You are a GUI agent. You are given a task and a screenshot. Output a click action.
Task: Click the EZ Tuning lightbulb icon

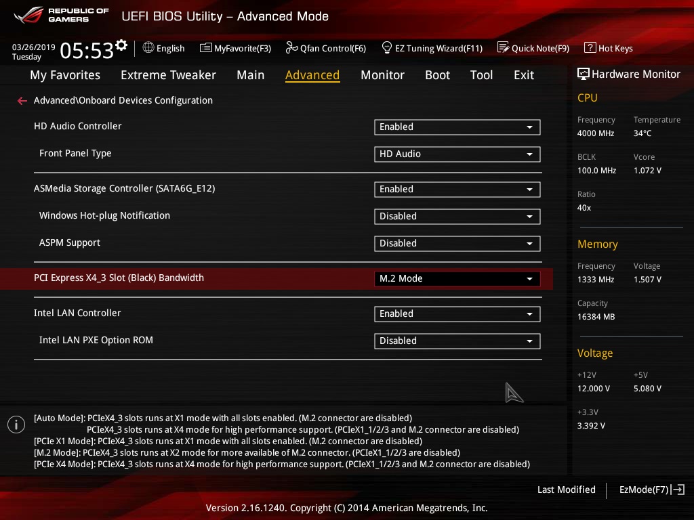coord(386,47)
